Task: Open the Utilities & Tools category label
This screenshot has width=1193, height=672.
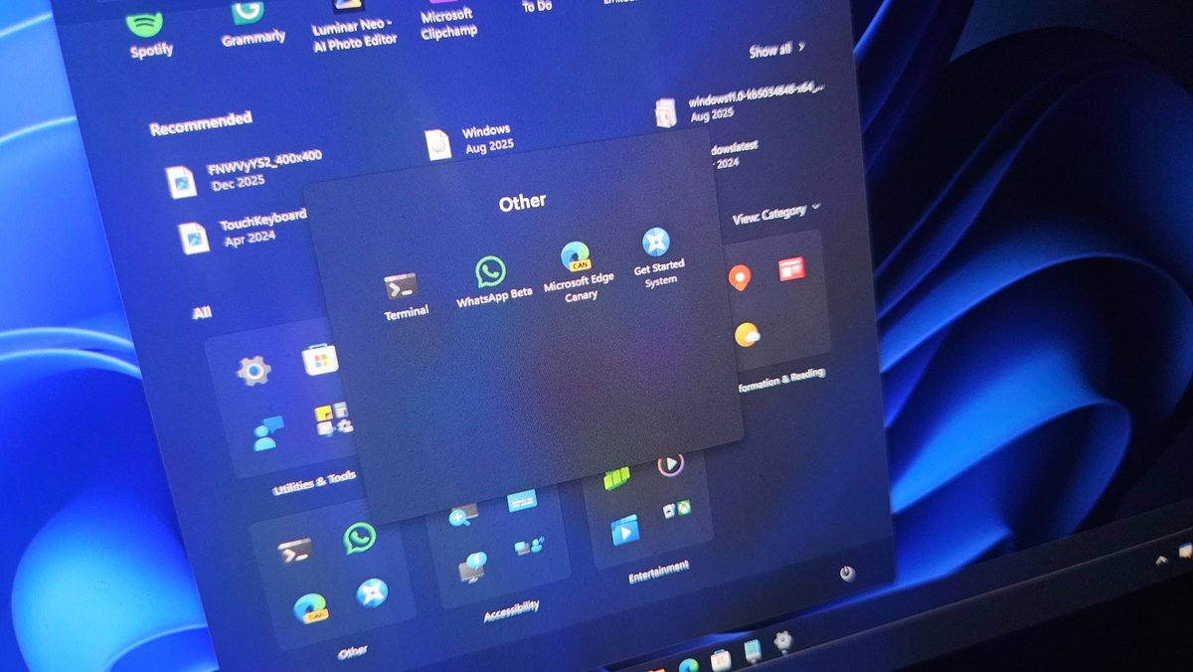Action: tap(313, 483)
